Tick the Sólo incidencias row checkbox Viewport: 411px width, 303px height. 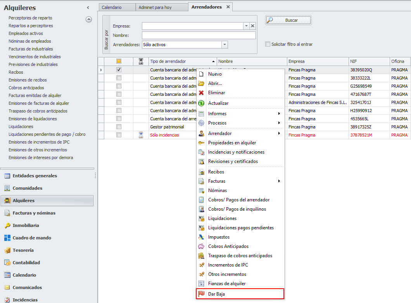tap(119, 135)
